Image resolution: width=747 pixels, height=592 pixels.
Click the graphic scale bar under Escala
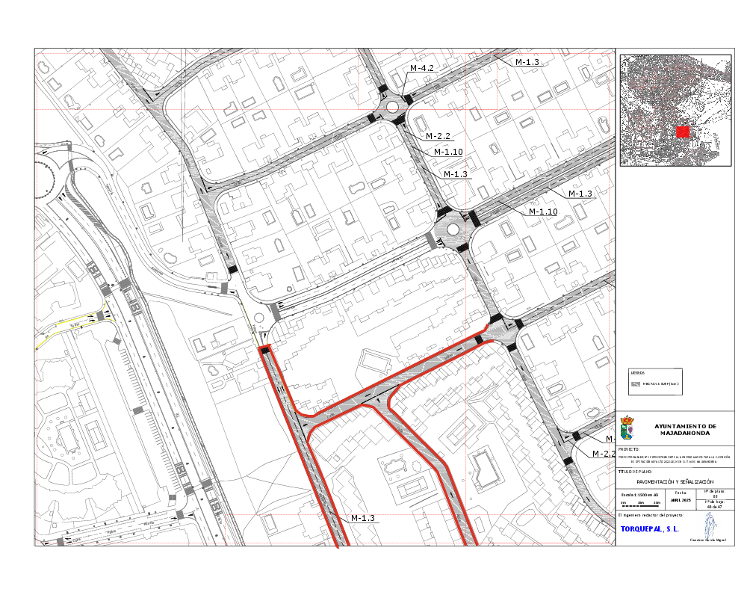point(640,504)
